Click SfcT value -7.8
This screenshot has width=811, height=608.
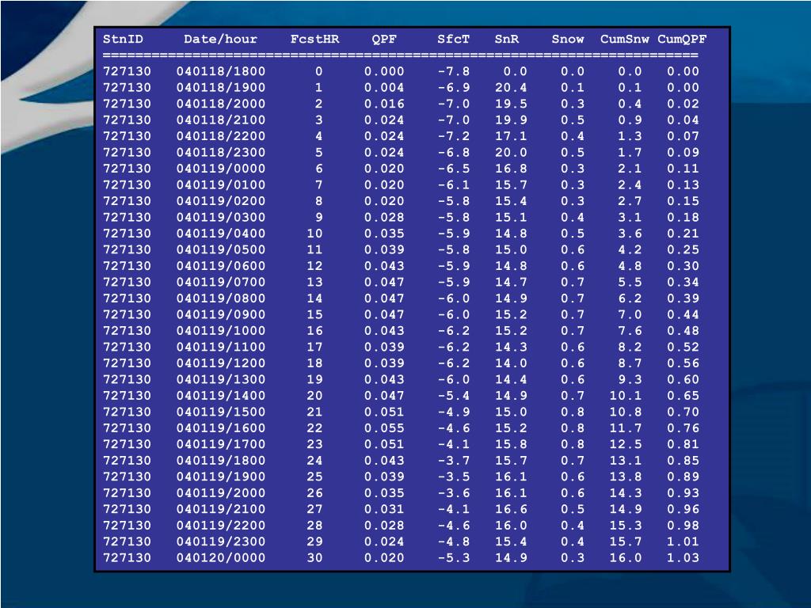point(454,71)
